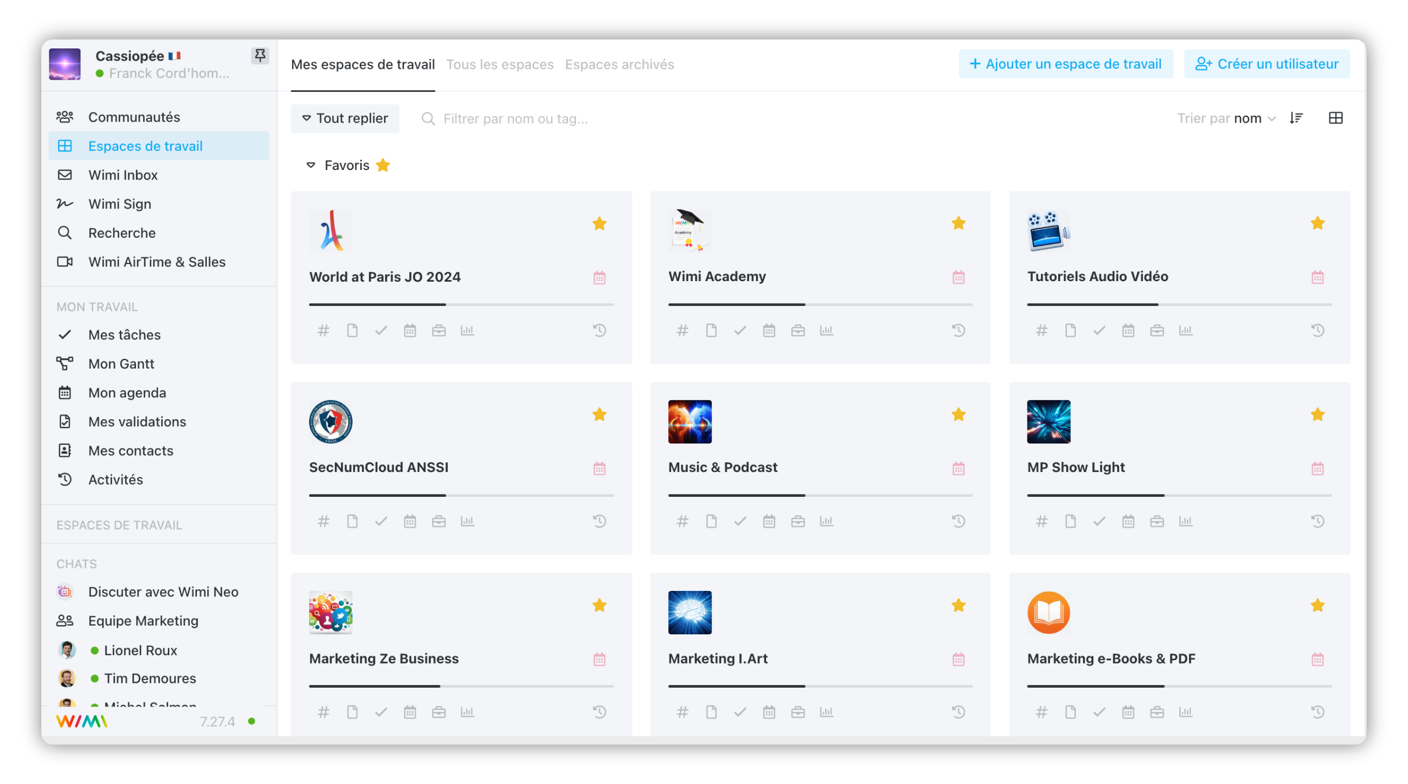This screenshot has width=1408, height=784.
Task: Switch to Tous les espaces tab
Action: pyautogui.click(x=499, y=64)
